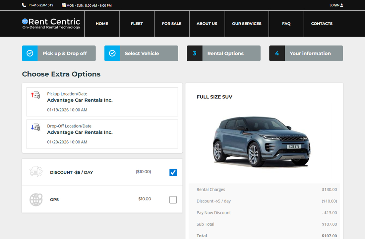Click the phone icon in the top bar
365x239 pixels.
pyautogui.click(x=23, y=5)
